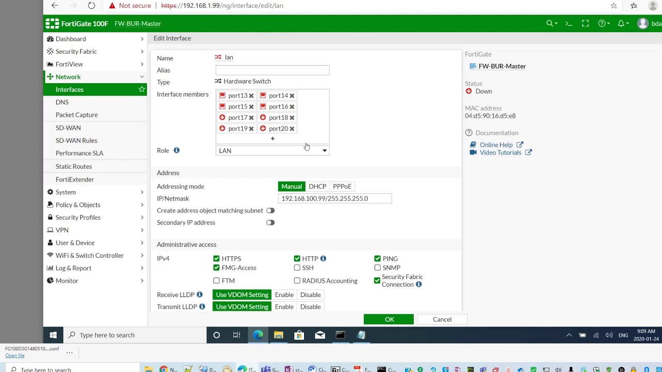Open SD-WAN Rules page
This screenshot has height=372, width=662.
tap(77, 141)
